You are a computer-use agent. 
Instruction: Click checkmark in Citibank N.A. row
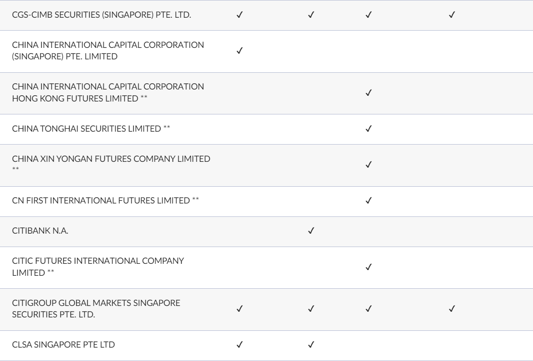(311, 231)
